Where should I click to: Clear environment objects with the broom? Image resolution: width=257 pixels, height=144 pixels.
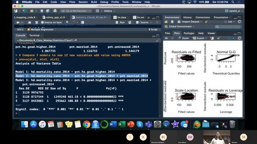click(206, 22)
